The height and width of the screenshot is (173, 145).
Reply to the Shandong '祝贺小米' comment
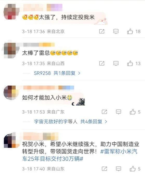click(x=118, y=169)
